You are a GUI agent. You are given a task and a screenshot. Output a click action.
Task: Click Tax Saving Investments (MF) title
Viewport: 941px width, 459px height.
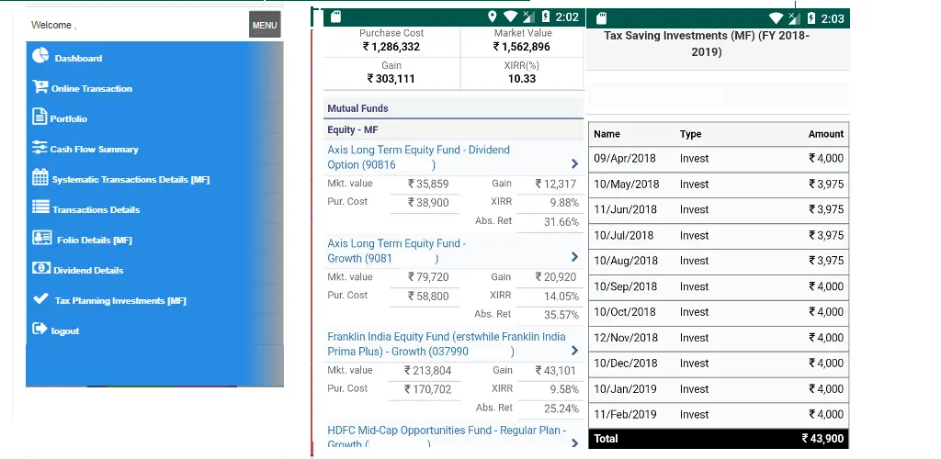707,44
